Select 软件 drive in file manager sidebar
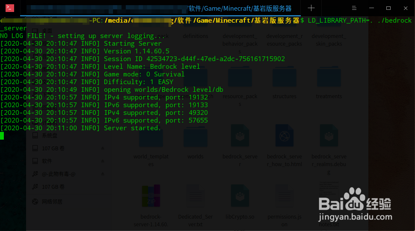This screenshot has width=415, height=231. [x=47, y=161]
